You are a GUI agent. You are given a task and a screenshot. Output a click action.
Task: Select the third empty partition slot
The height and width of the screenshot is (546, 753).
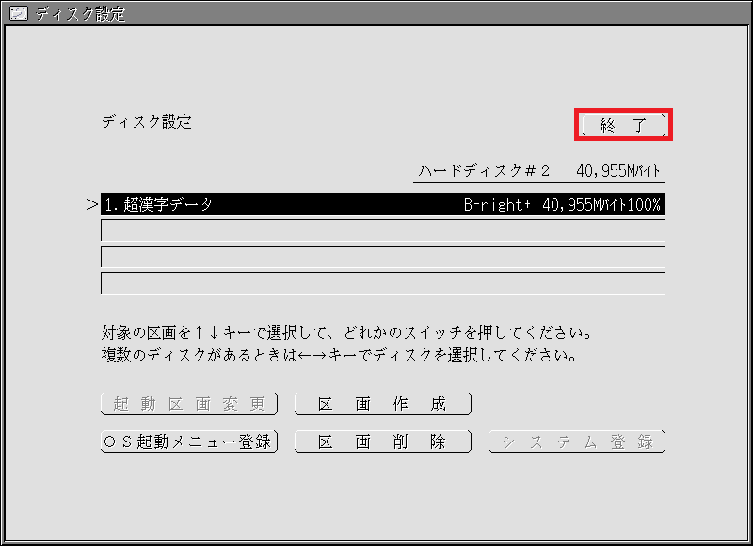pyautogui.click(x=382, y=257)
